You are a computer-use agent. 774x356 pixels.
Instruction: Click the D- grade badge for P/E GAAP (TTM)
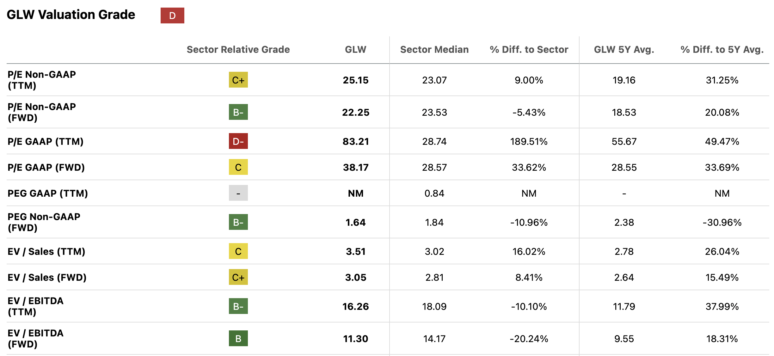click(238, 141)
